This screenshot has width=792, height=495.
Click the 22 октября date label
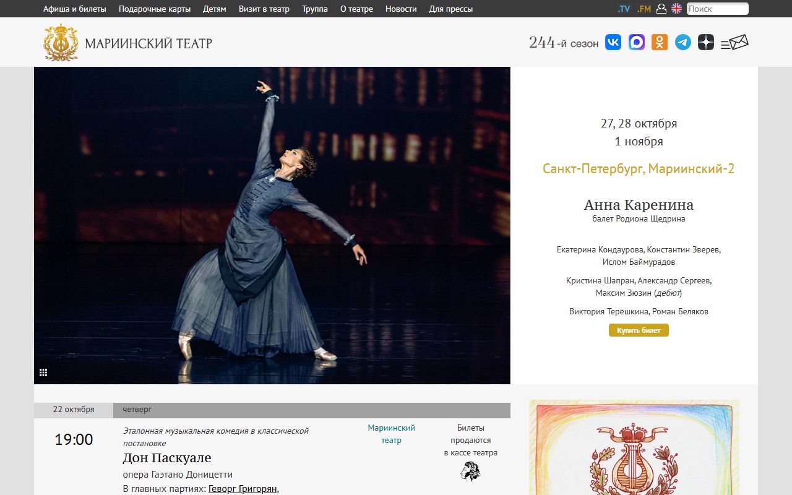pyautogui.click(x=74, y=410)
